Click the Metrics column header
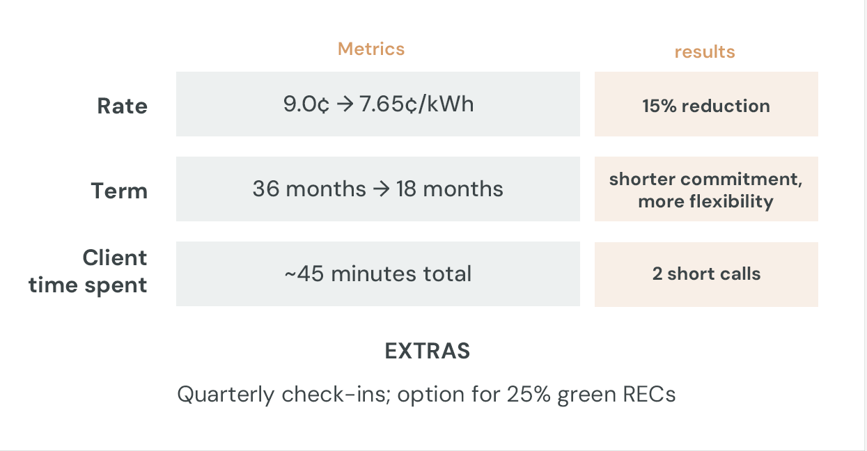The width and height of the screenshot is (867, 451). [370, 49]
